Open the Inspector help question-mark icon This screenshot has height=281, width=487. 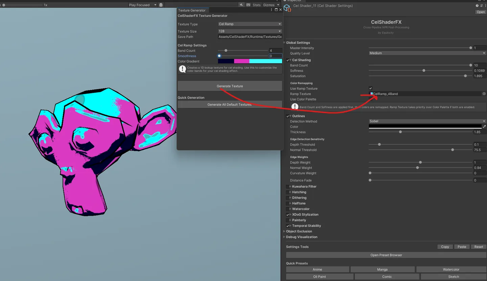point(477,6)
